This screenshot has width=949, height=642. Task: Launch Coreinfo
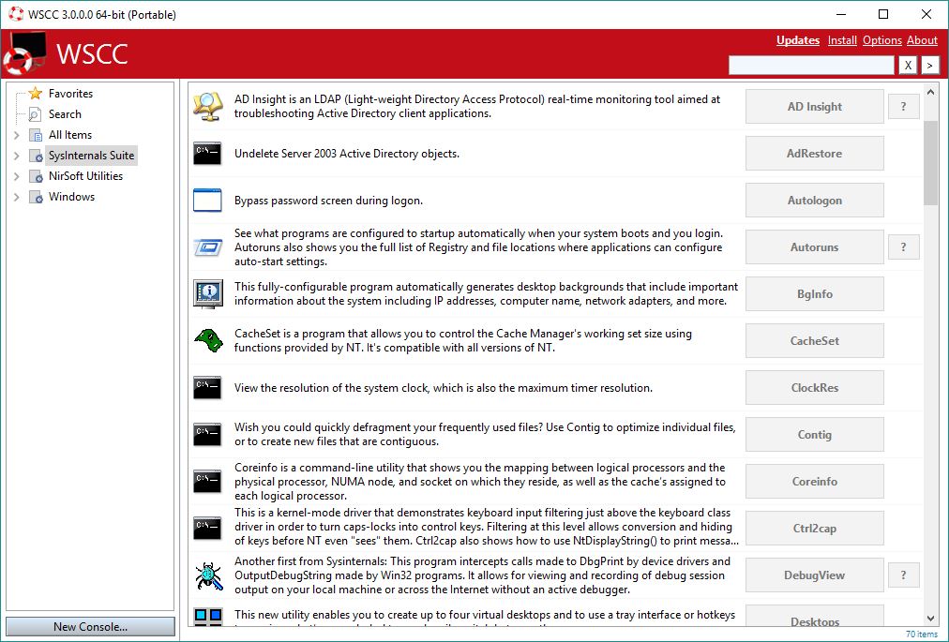[x=814, y=482]
